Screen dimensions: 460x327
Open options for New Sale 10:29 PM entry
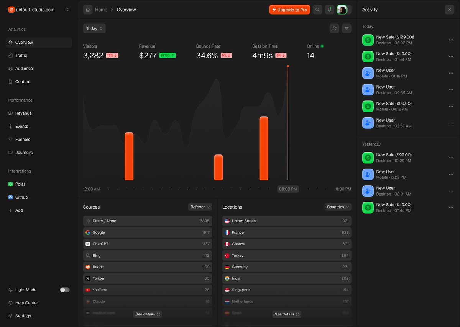451,158
